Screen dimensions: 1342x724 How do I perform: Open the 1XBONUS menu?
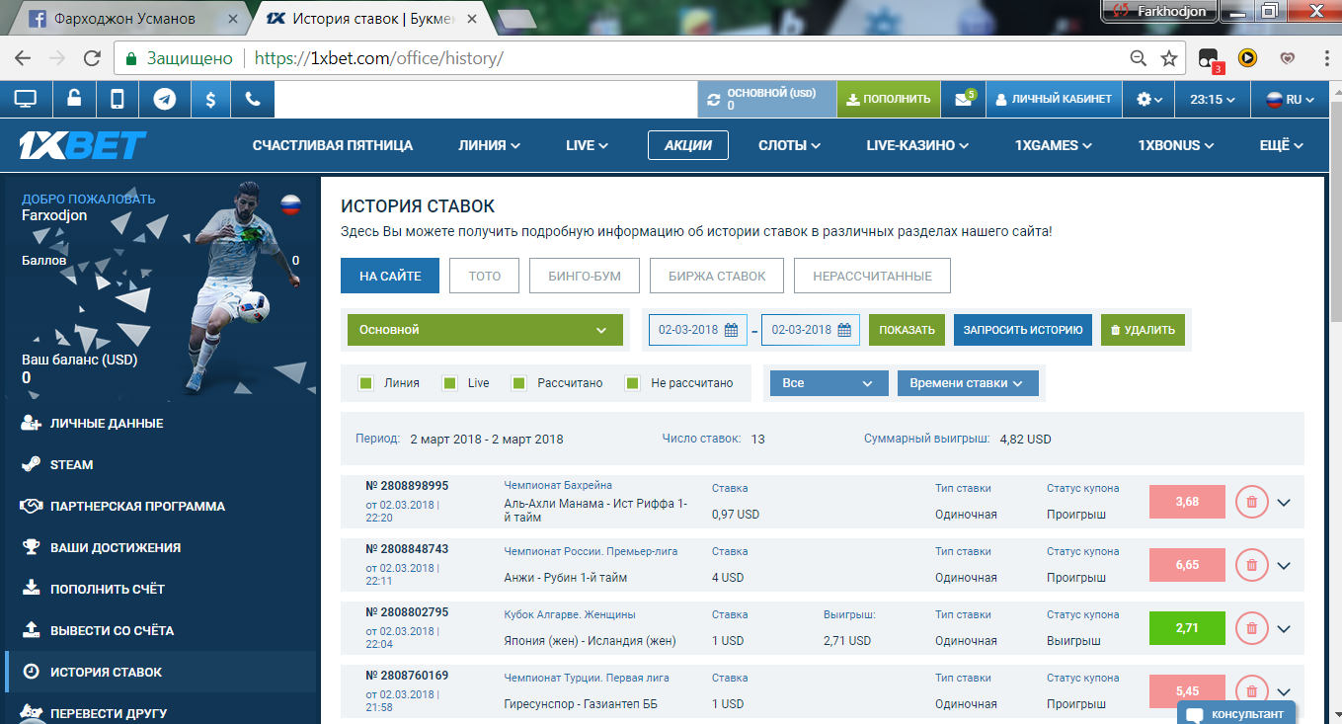(x=1176, y=145)
